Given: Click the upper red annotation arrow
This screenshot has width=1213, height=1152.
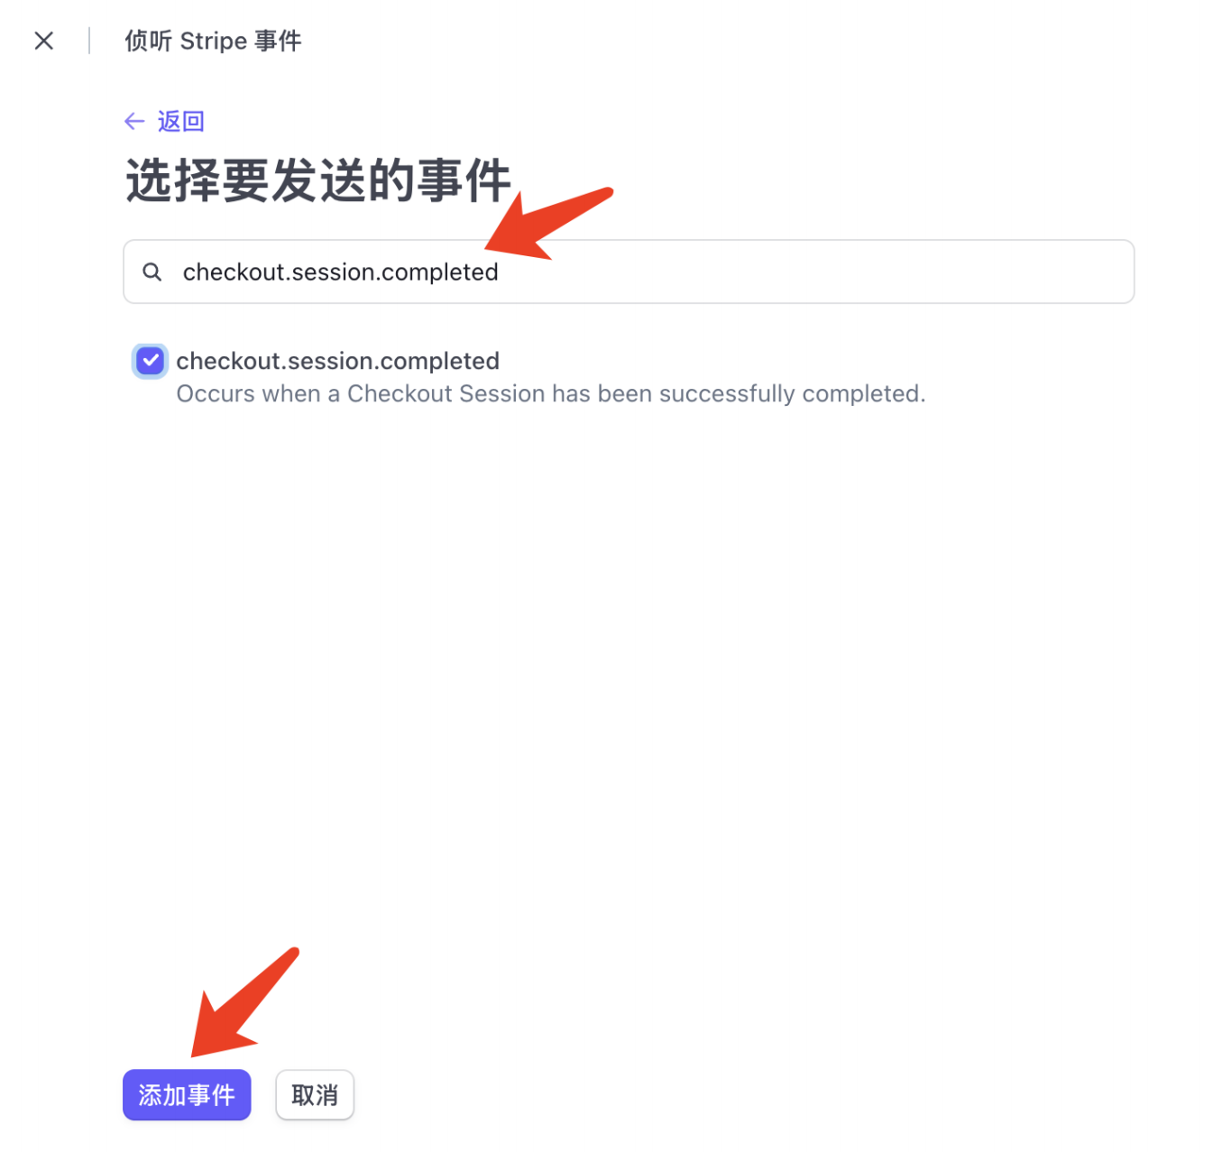Looking at the screenshot, I should 548,224.
